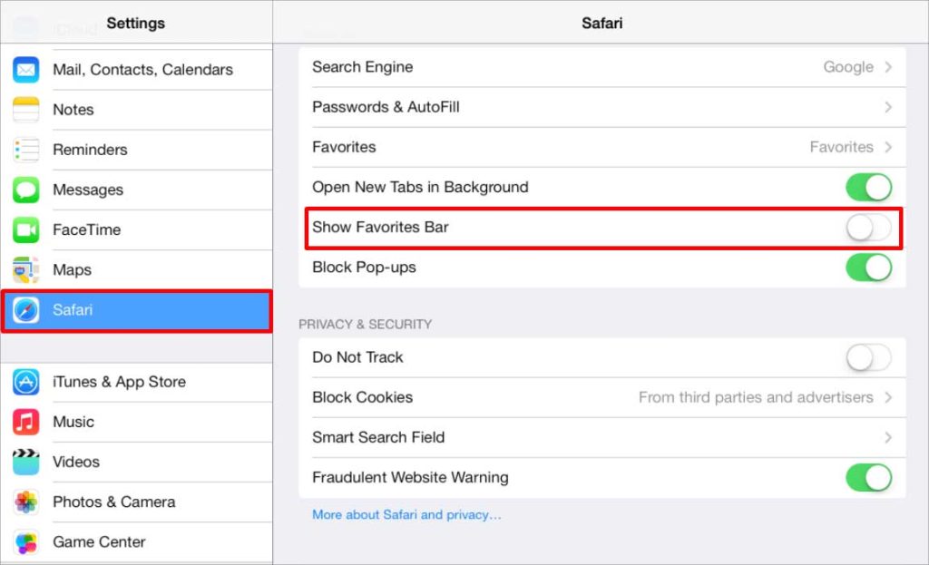Open Photos & Camera settings
The width and height of the screenshot is (929, 565).
(x=136, y=502)
